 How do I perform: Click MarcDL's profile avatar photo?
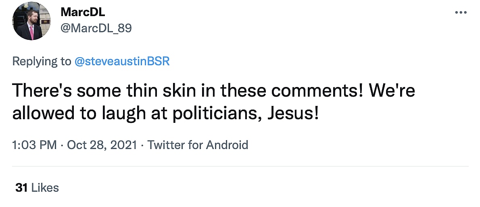coord(31,21)
